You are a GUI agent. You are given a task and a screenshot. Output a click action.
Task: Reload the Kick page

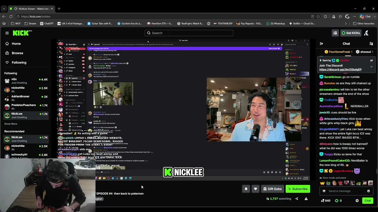(x=11, y=16)
